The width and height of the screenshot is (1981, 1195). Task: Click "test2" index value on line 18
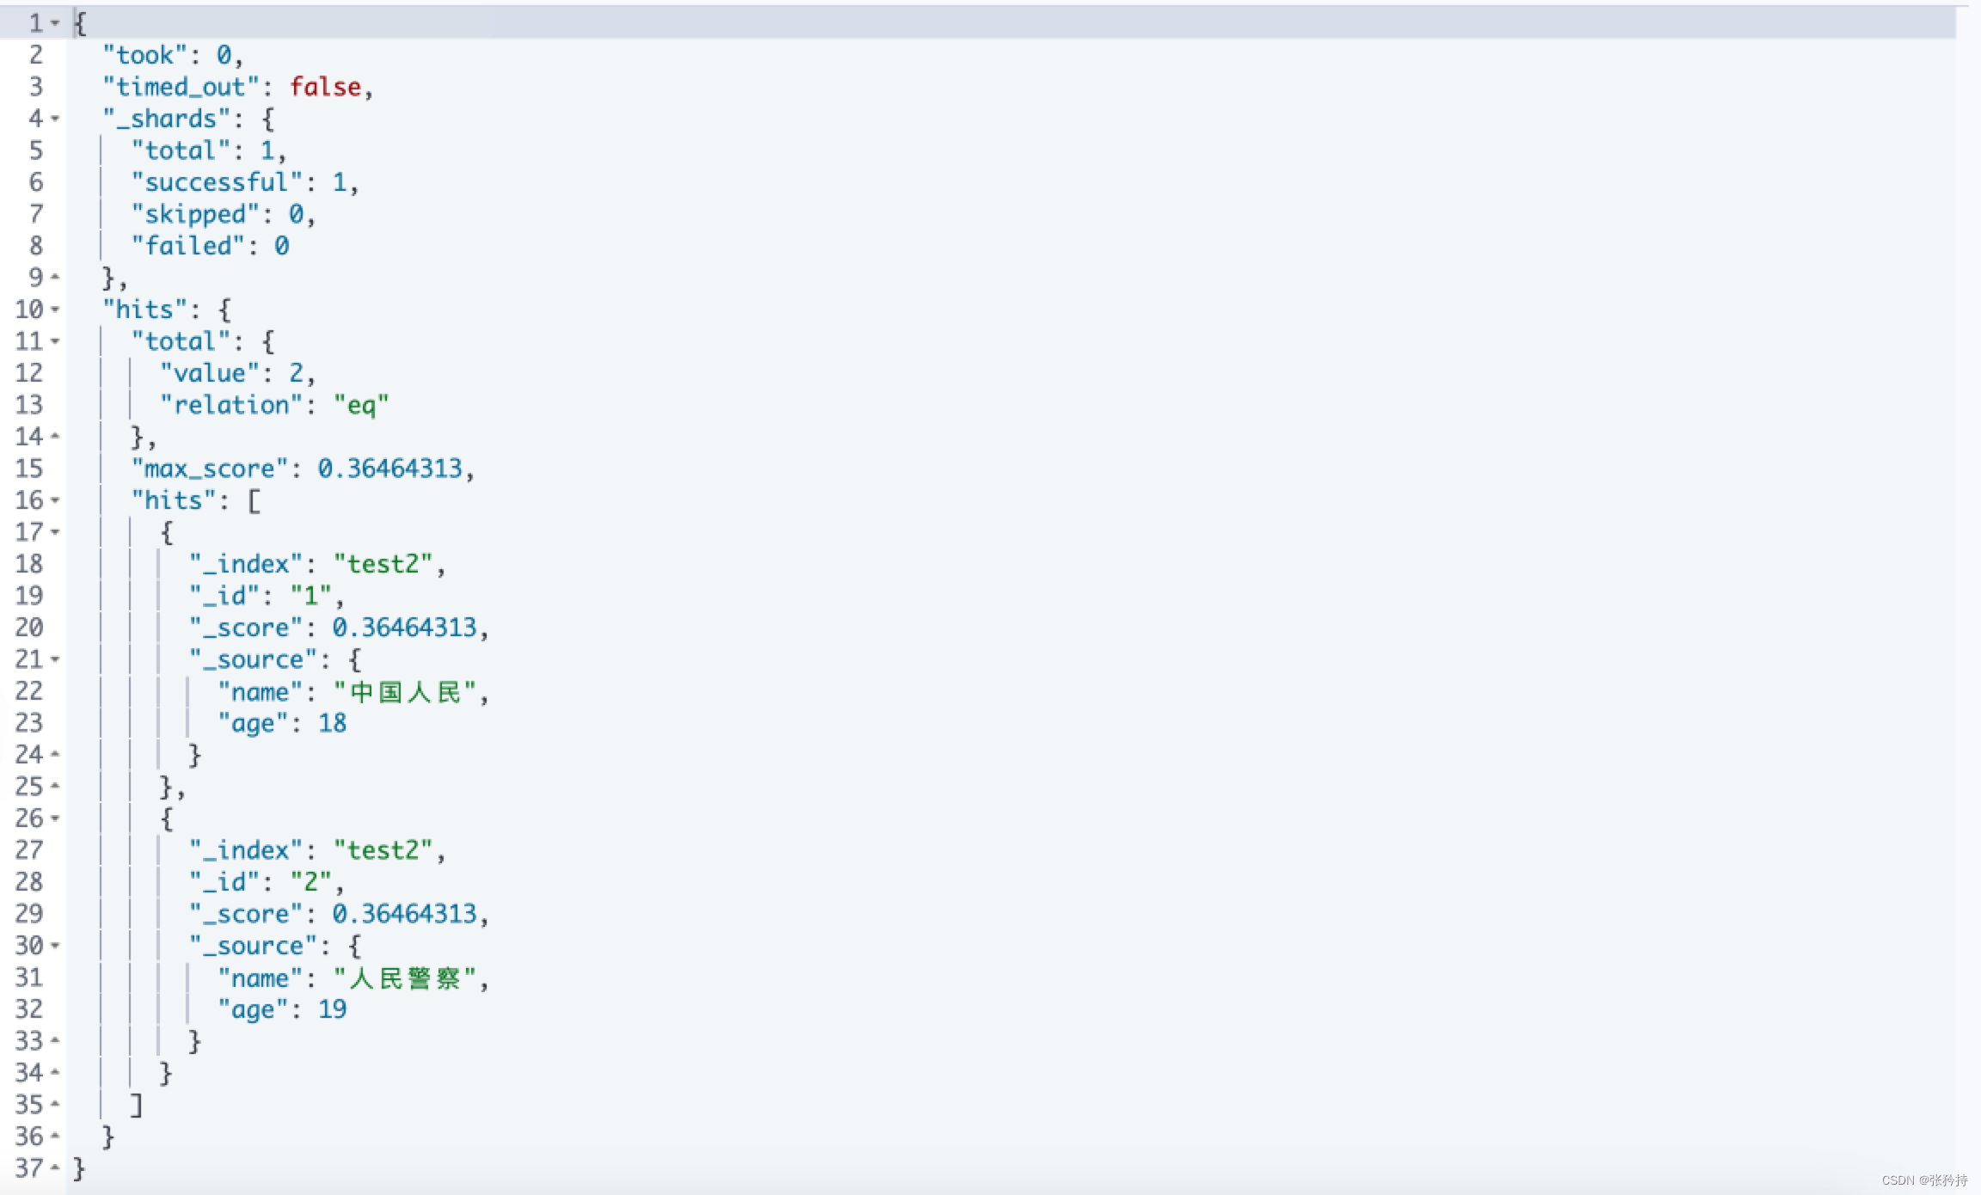383,564
